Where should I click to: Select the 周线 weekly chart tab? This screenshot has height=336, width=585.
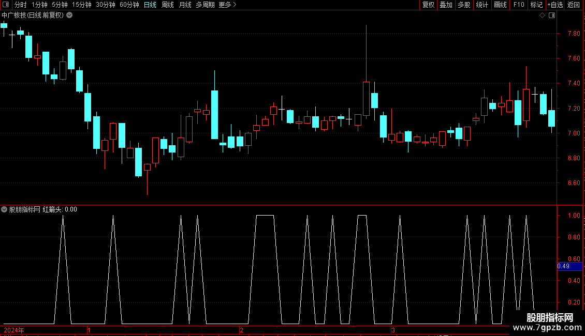[168, 5]
